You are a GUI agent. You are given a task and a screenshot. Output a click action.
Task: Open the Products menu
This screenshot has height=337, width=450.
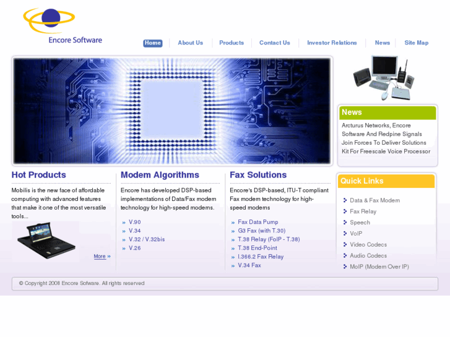231,43
